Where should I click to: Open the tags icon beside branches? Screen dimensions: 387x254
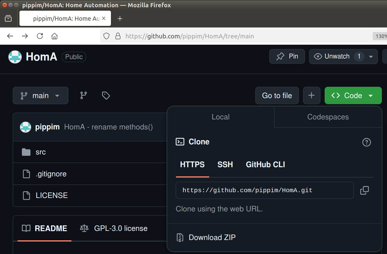106,96
